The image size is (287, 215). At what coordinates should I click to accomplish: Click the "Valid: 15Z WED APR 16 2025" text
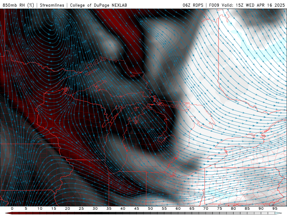pos(253,5)
